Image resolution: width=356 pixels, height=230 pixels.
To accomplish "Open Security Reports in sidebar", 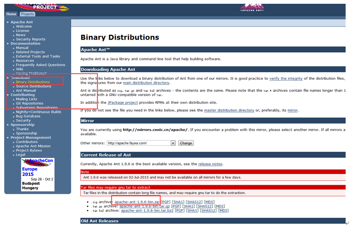I will pos(31,39).
